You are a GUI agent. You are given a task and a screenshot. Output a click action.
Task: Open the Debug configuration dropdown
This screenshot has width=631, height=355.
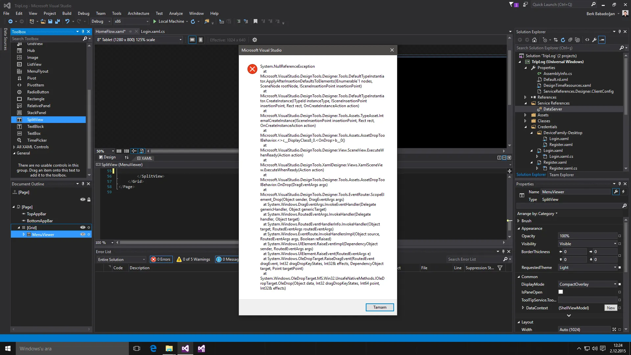coord(101,21)
